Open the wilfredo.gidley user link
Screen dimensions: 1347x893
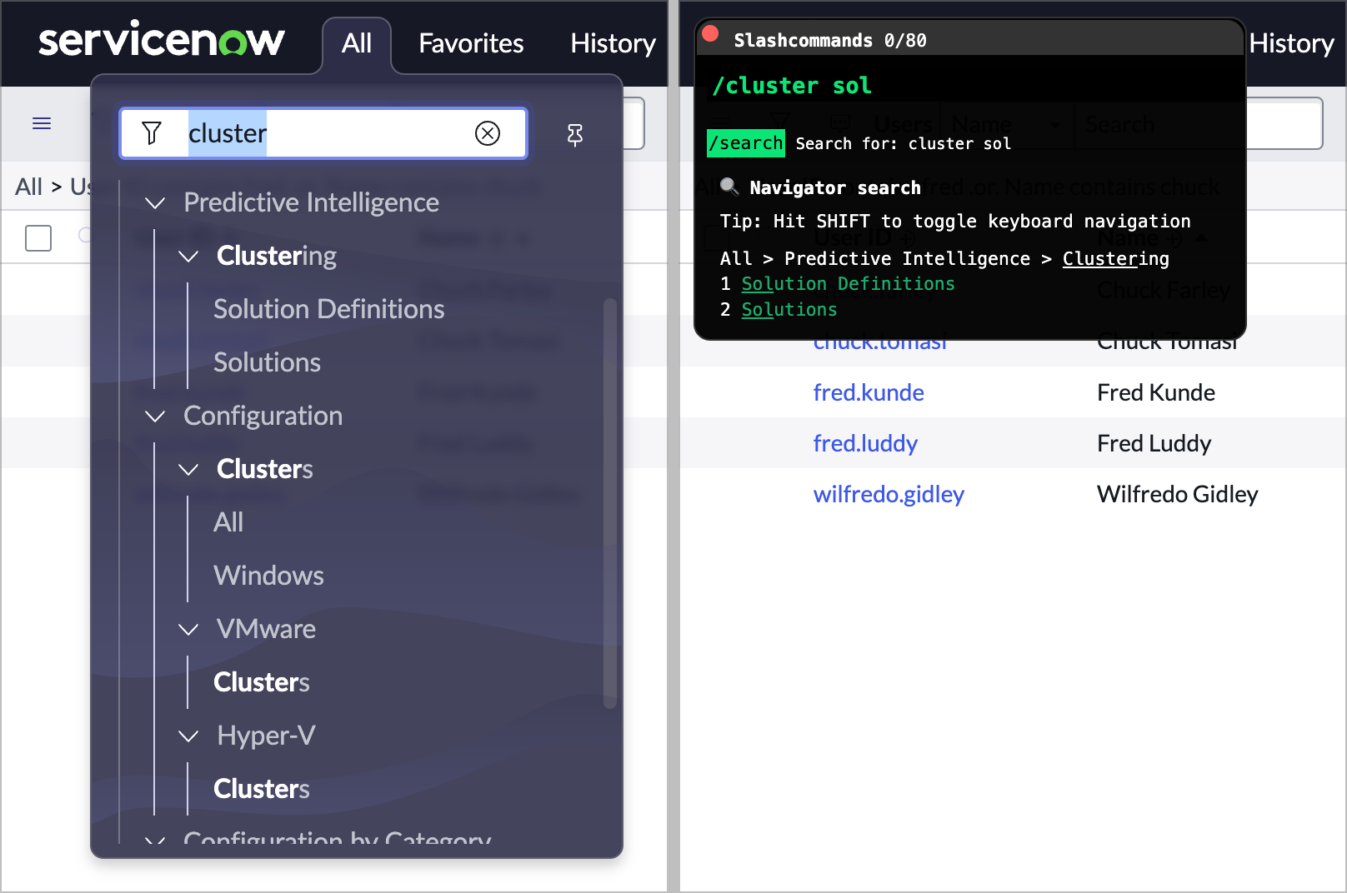889,494
